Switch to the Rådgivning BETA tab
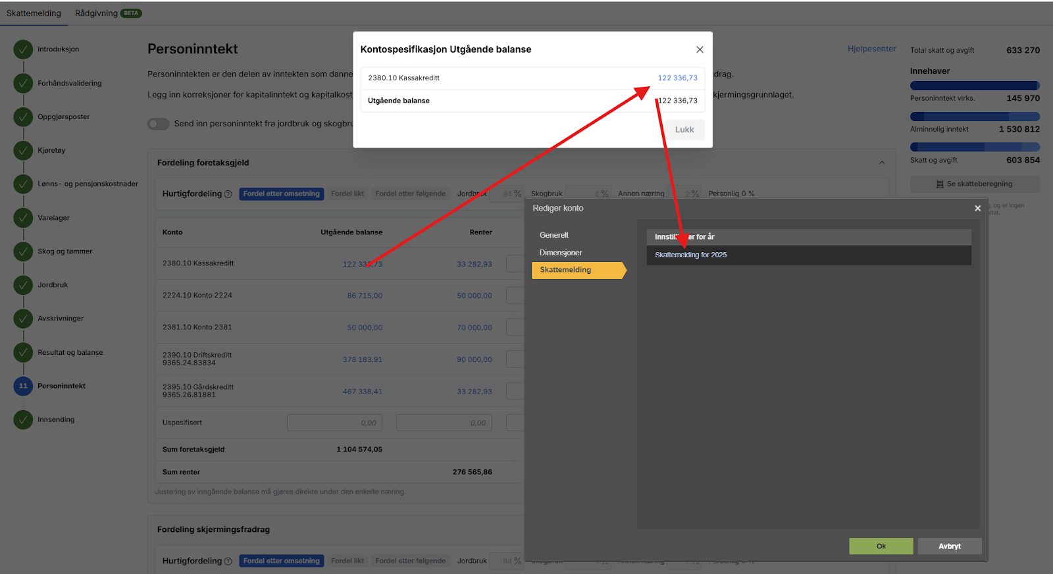This screenshot has height=574, width=1053. tap(108, 13)
